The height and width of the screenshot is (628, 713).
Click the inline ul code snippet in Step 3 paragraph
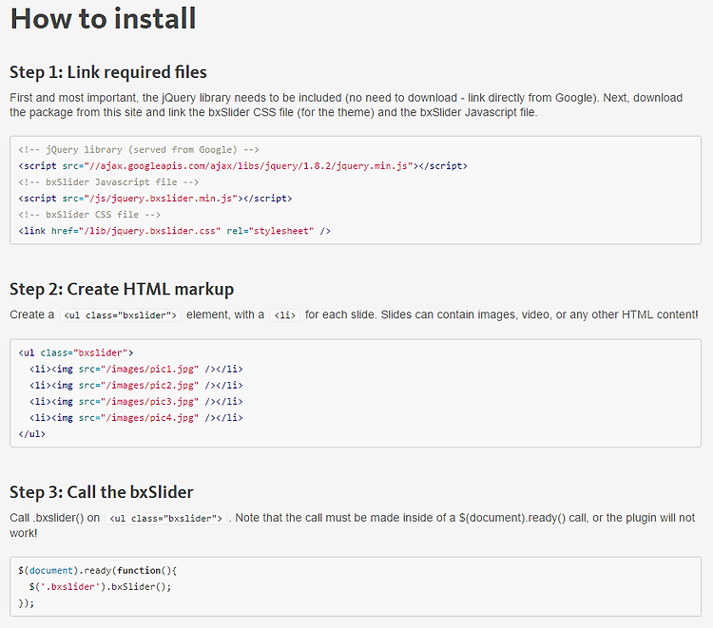point(166,518)
